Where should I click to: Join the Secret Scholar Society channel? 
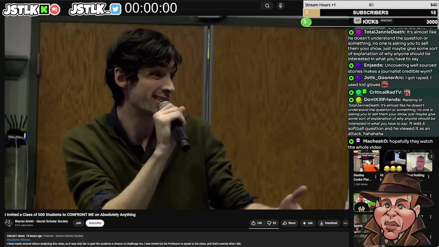[78, 223]
